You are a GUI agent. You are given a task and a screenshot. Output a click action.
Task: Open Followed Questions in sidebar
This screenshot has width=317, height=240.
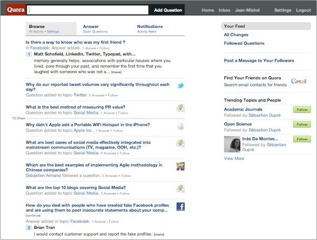point(244,43)
